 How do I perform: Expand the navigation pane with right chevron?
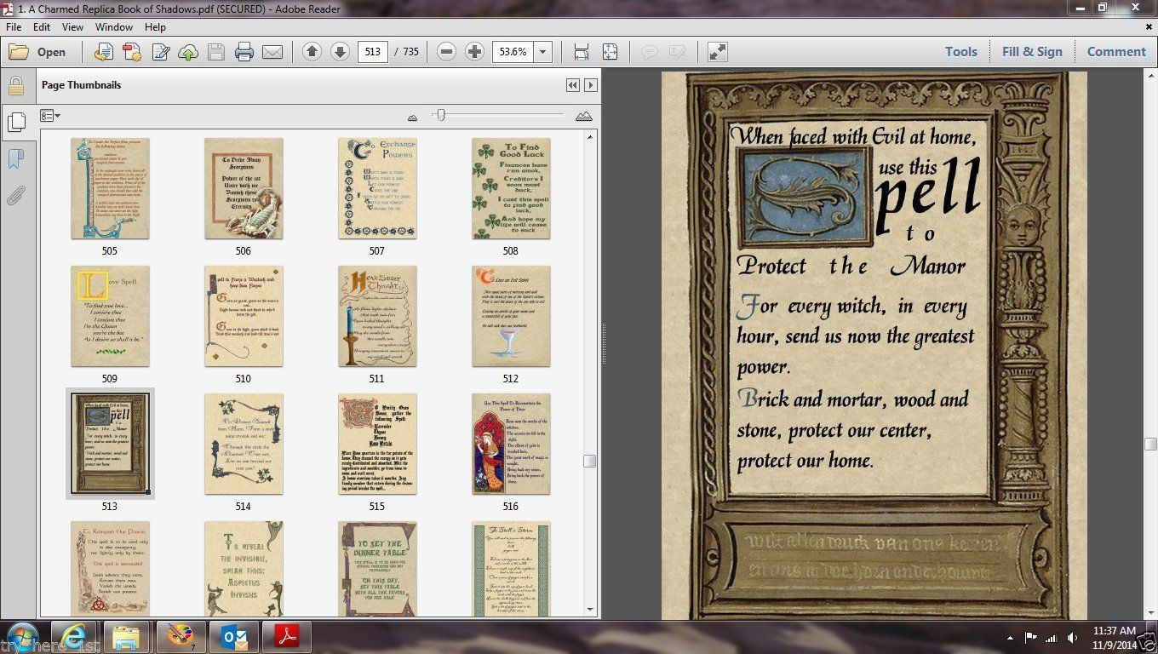point(591,85)
